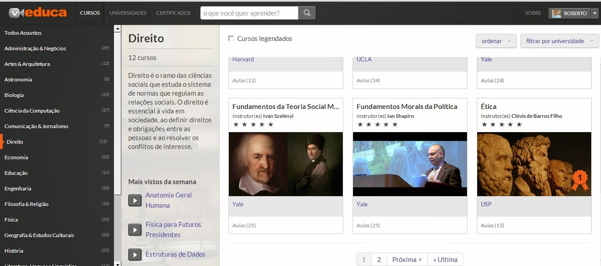Image resolution: width=601 pixels, height=266 pixels.
Task: Click in the 'o que você quer aprender?' search field
Action: [x=249, y=13]
